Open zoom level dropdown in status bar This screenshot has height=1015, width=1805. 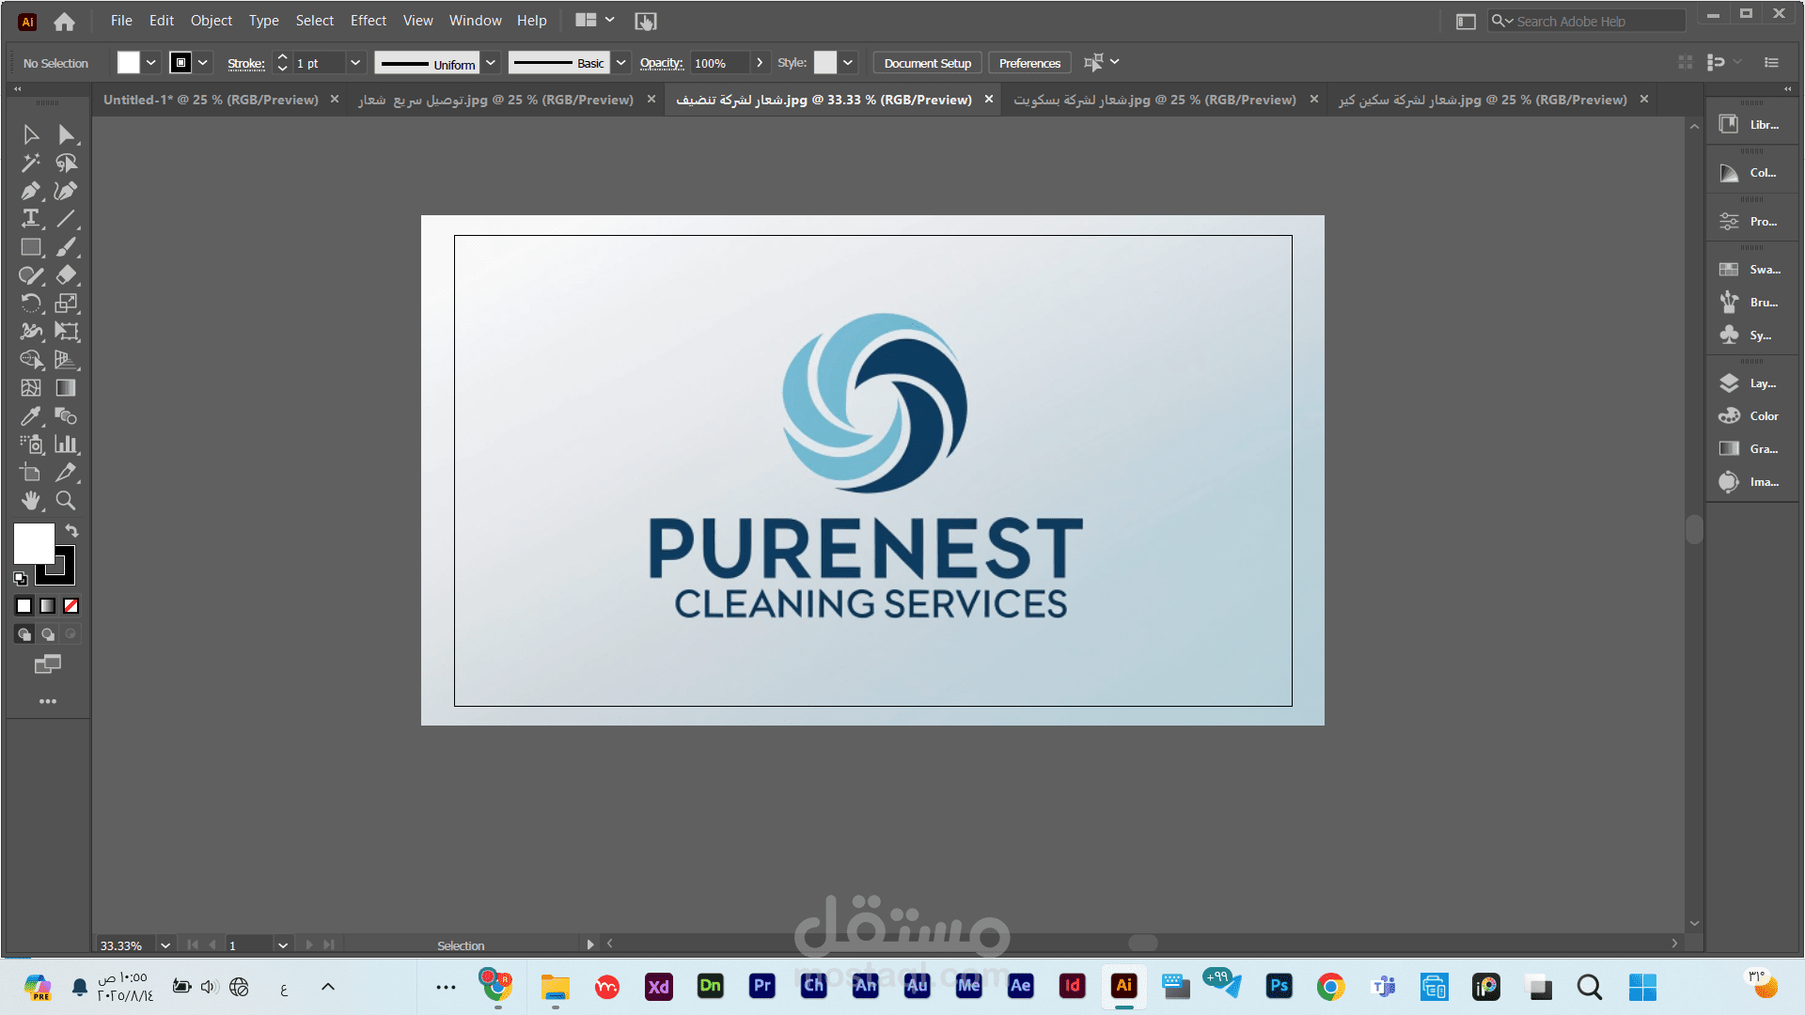pos(165,945)
